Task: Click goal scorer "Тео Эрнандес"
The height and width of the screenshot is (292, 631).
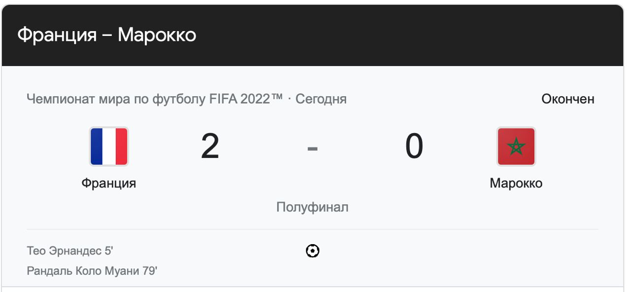Action: click(x=64, y=251)
